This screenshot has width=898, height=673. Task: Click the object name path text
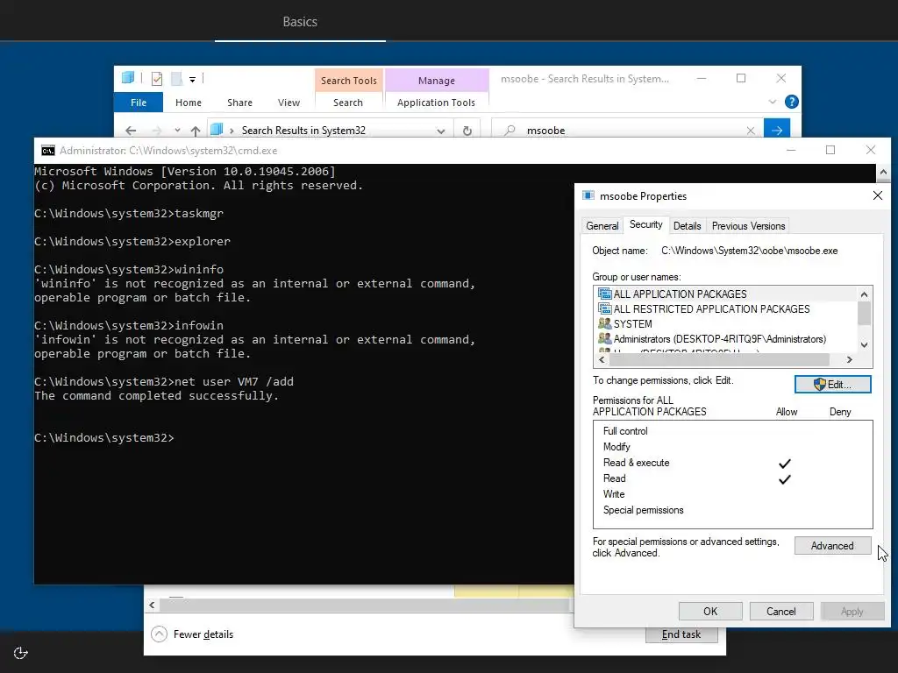pyautogui.click(x=749, y=251)
